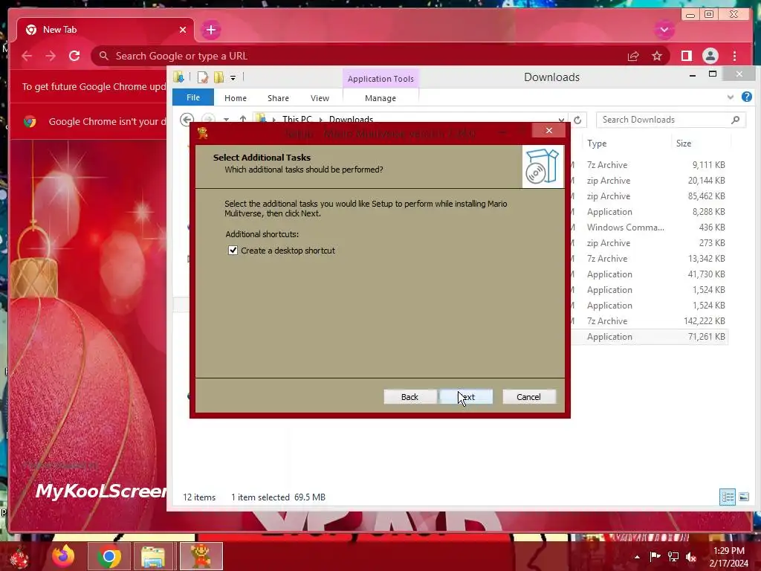This screenshot has width=761, height=571.
Task: Close the Setup dialog with X
Action: tap(549, 130)
